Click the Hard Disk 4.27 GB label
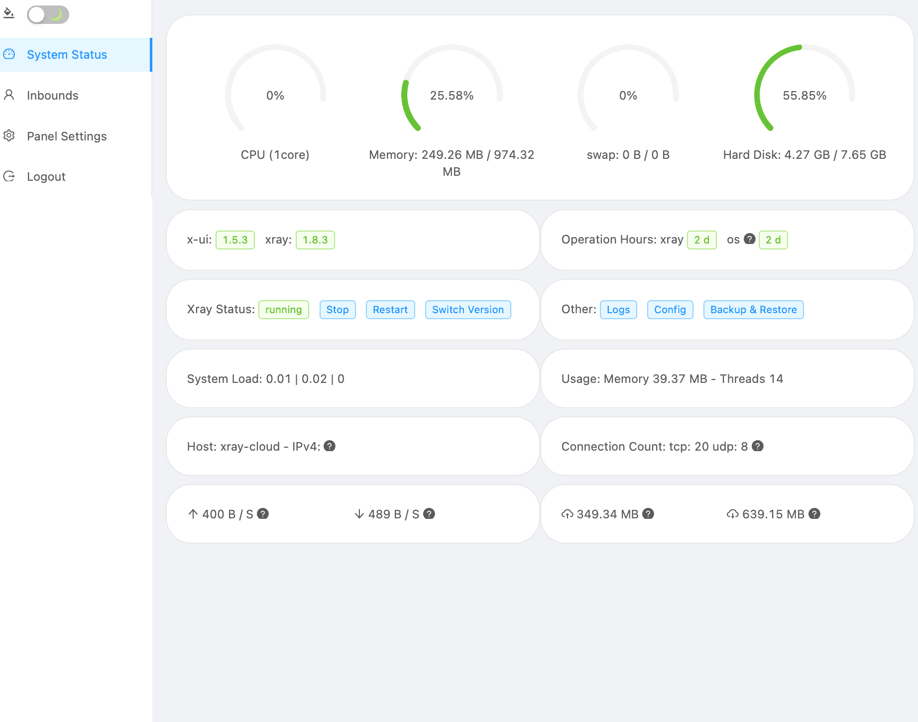Image resolution: width=918 pixels, height=722 pixels. coord(804,155)
